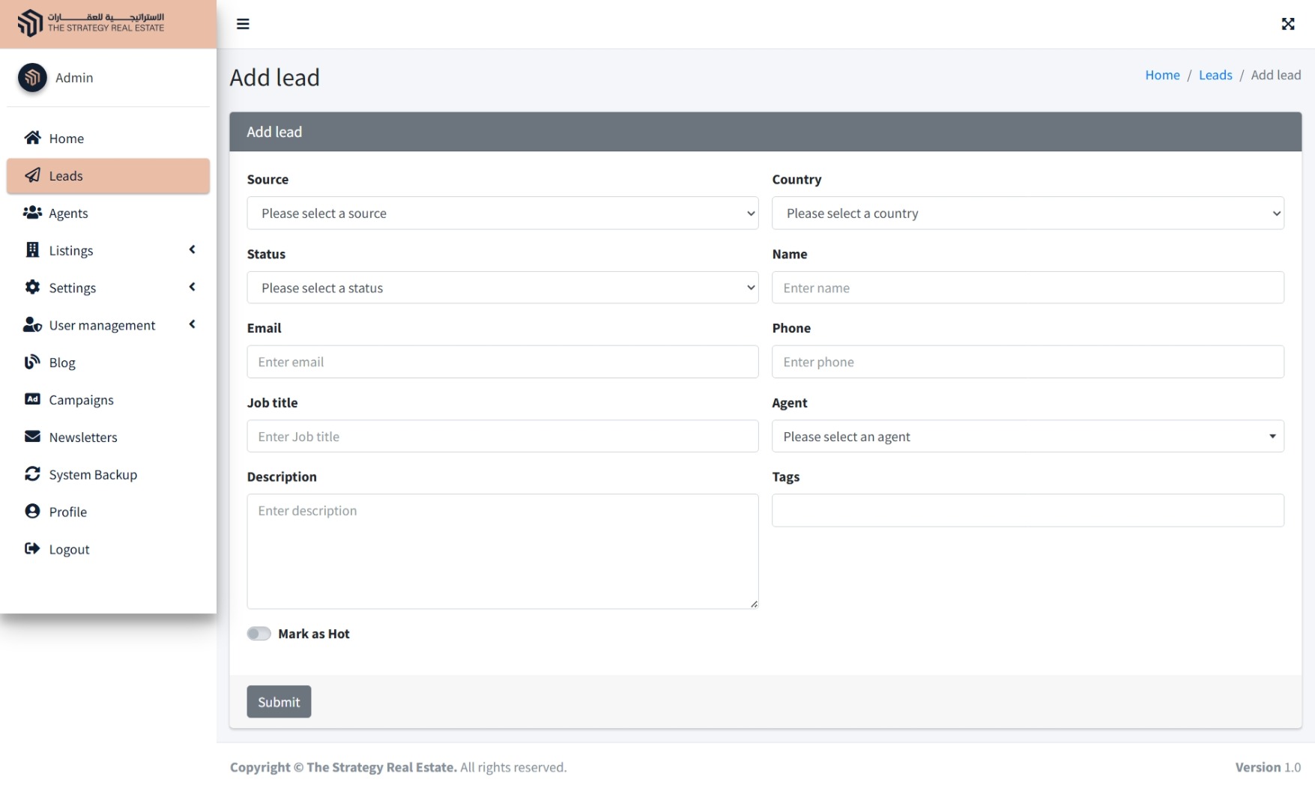The width and height of the screenshot is (1315, 791).
Task: Click the Blog icon in the sidebar
Action: (32, 363)
